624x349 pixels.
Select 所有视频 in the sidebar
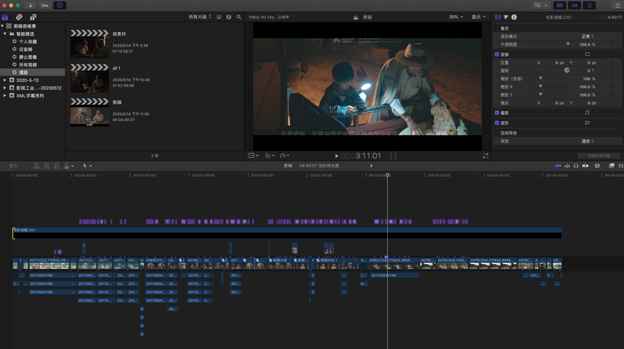(28, 65)
